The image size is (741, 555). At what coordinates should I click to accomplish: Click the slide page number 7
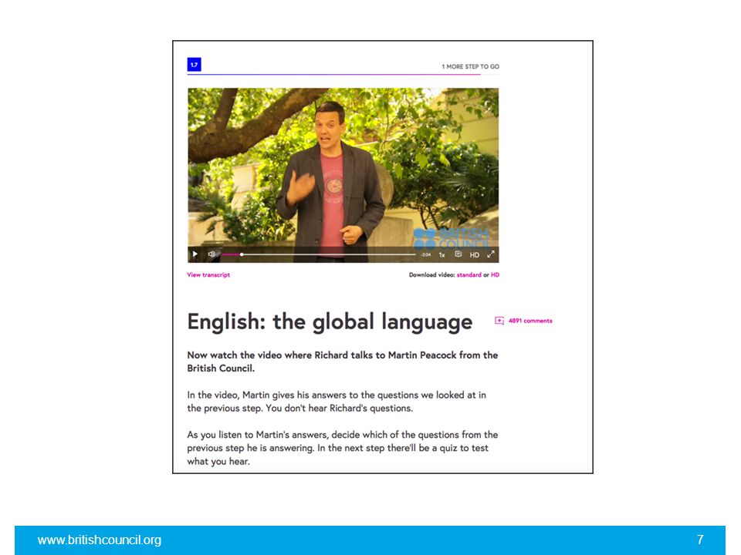700,540
